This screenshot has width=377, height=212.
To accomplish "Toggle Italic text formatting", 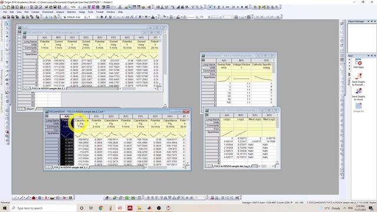I will [106, 17].
